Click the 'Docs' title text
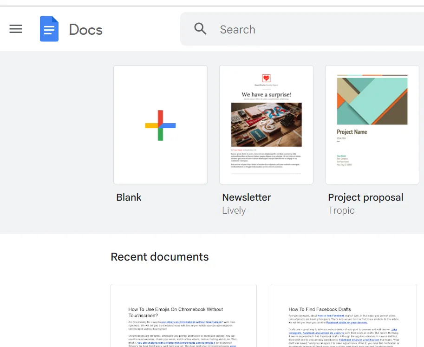This screenshot has width=424, height=347. point(86,29)
